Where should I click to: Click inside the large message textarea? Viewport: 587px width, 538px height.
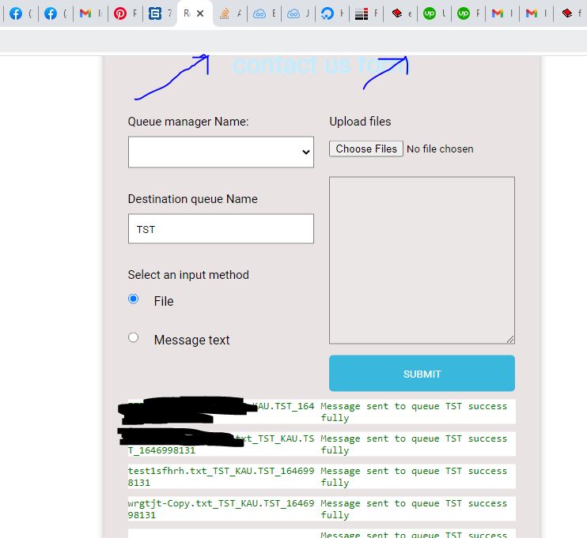click(x=422, y=260)
